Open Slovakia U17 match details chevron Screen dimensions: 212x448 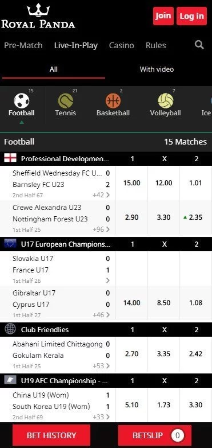(x=107, y=281)
